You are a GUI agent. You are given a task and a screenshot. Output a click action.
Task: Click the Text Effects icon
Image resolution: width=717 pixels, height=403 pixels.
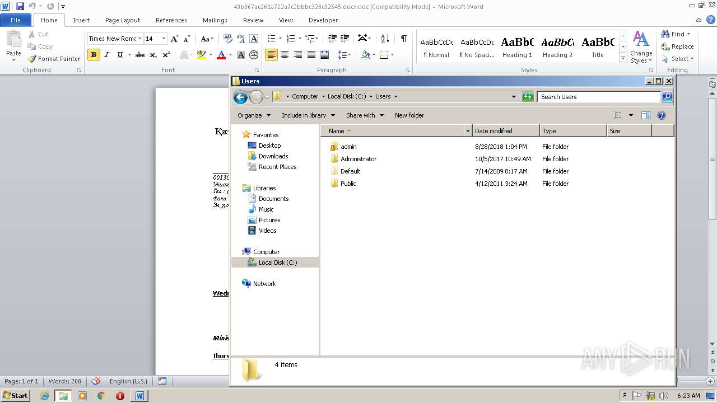coord(183,55)
